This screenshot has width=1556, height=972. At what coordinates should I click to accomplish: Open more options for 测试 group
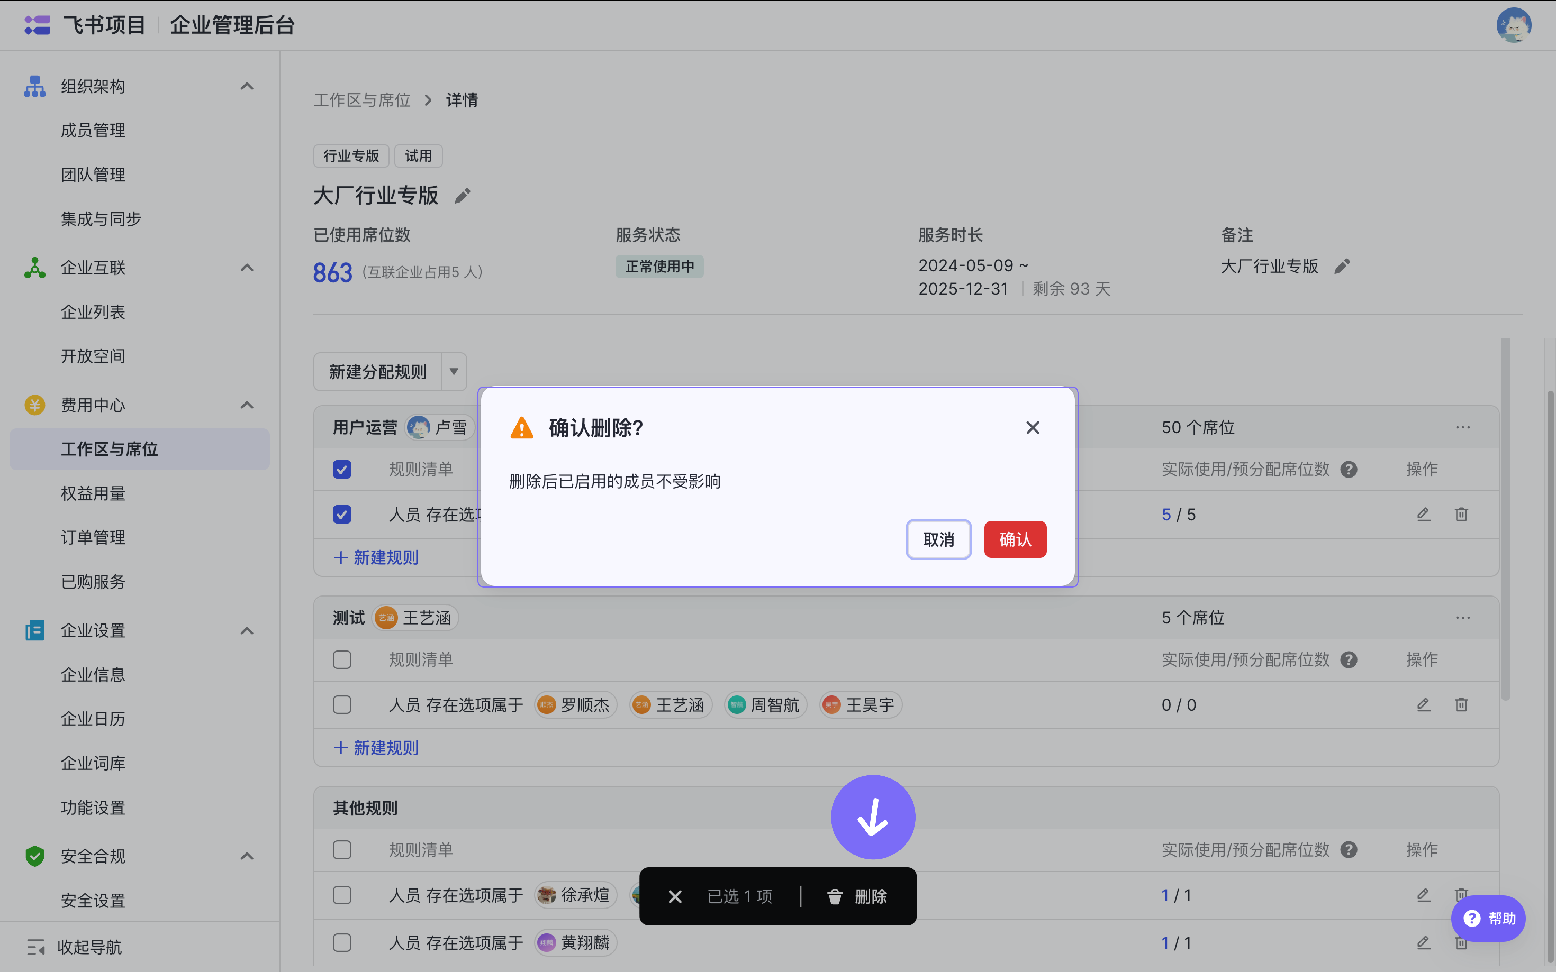click(x=1463, y=618)
